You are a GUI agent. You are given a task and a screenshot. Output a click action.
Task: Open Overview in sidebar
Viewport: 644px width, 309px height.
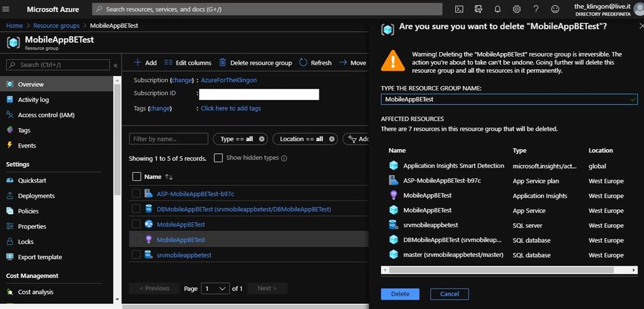pos(56,84)
